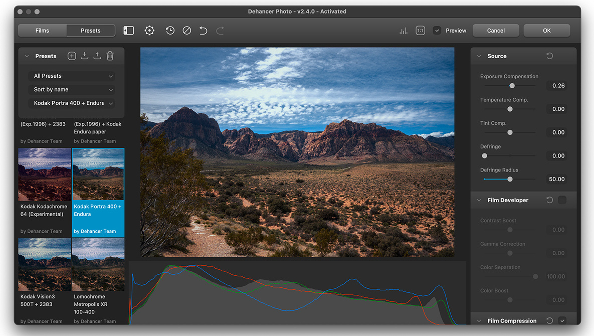The width and height of the screenshot is (594, 336).
Task: Open the history clock icon
Action: [170, 31]
